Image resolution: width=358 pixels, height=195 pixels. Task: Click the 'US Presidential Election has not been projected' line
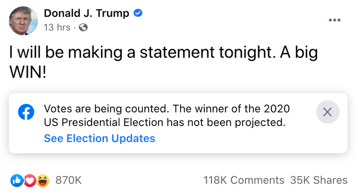(x=165, y=123)
